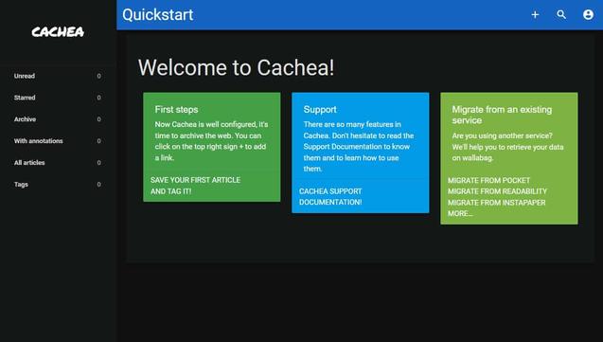Click the More... migration link

[x=460, y=213]
